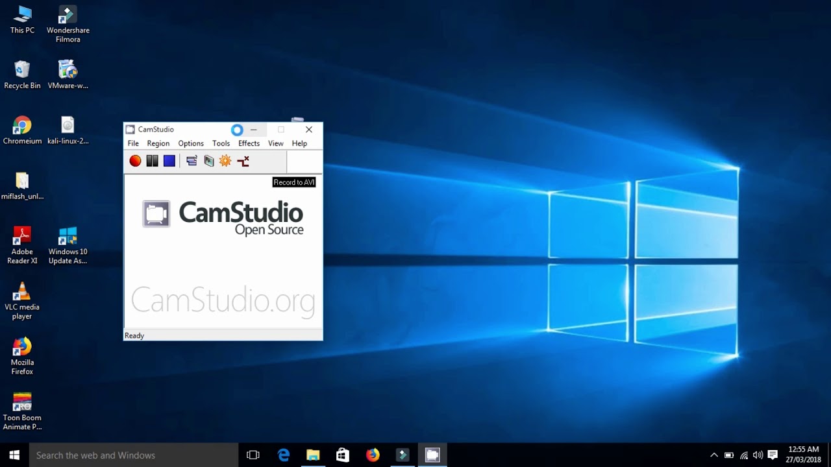Image resolution: width=831 pixels, height=467 pixels.
Task: Click the "Ready" status bar text
Action: (134, 335)
